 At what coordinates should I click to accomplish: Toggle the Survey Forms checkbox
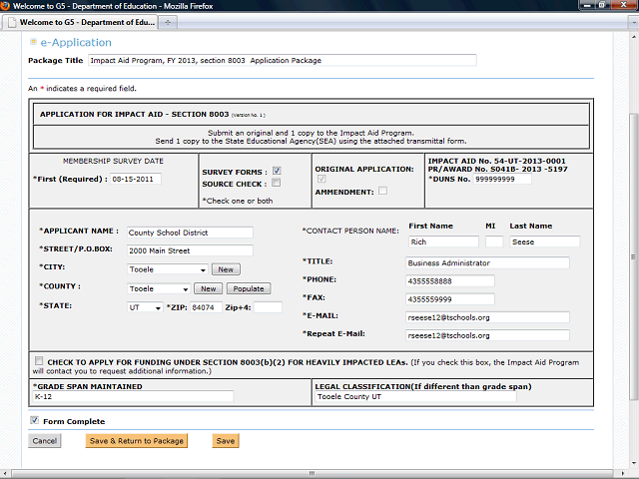coord(277,171)
